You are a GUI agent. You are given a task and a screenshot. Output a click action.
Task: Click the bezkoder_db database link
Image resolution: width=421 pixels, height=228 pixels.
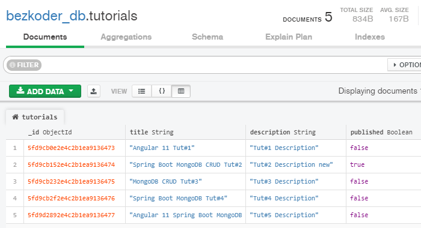click(46, 16)
